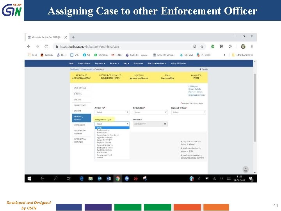
Task: Open Outlook from the taskbar
Action: (100, 179)
